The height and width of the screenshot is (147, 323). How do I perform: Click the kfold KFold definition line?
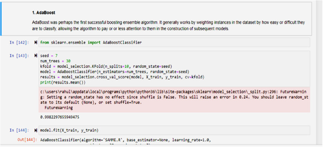coord(106,66)
